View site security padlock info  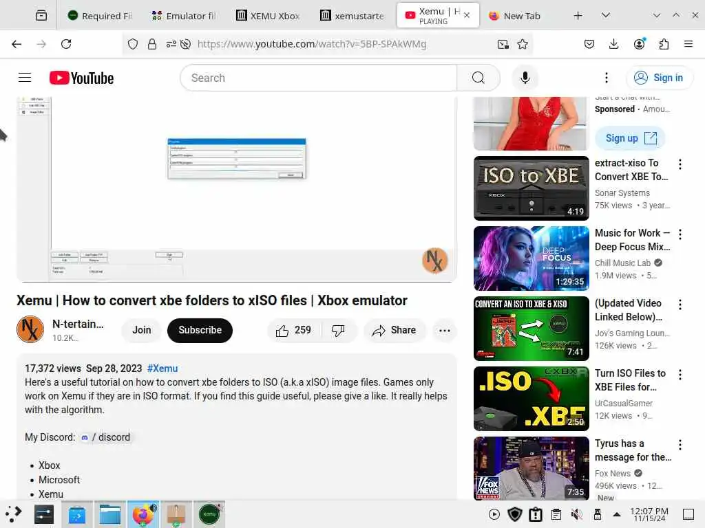click(152, 44)
